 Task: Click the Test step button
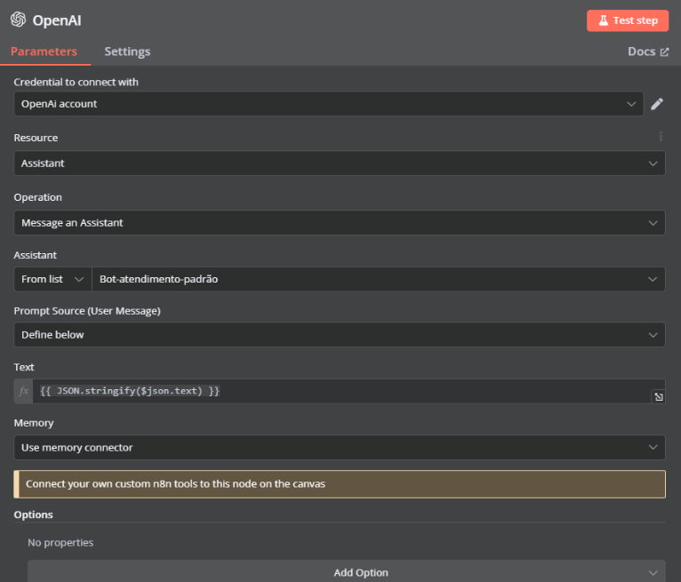click(628, 20)
